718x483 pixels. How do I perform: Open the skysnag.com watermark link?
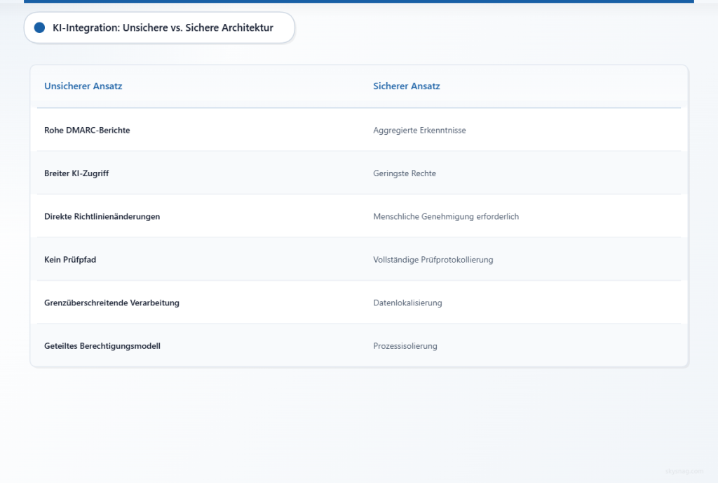(684, 471)
